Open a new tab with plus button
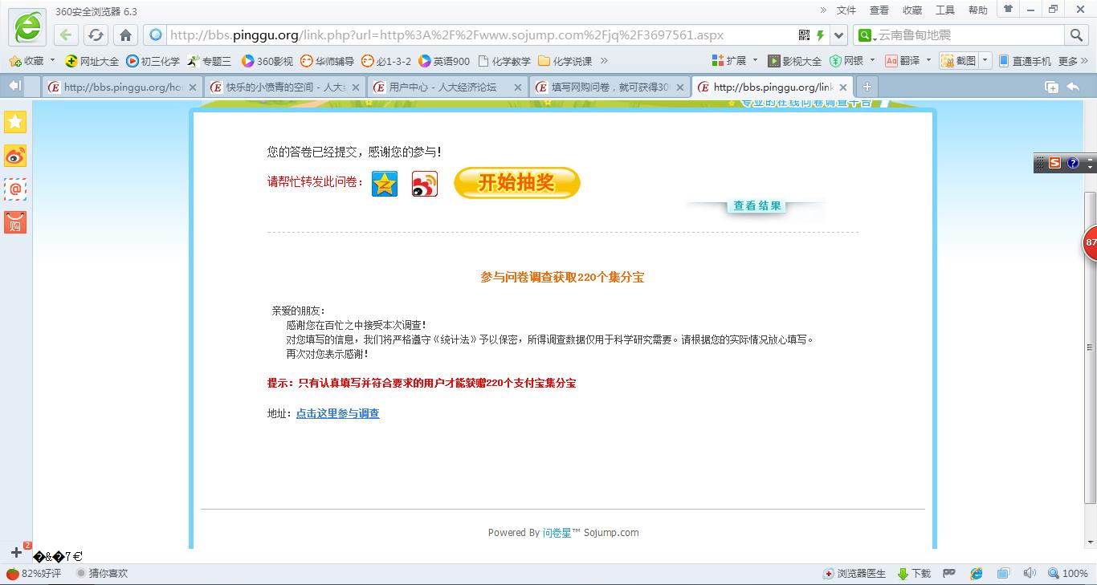 [x=867, y=87]
